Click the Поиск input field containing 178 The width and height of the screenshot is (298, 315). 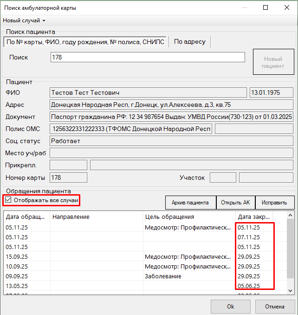pyautogui.click(x=148, y=57)
